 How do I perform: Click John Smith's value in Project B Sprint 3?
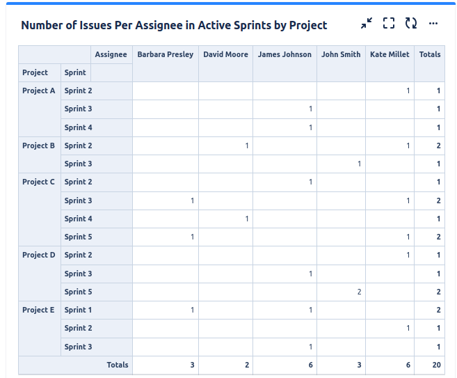360,164
